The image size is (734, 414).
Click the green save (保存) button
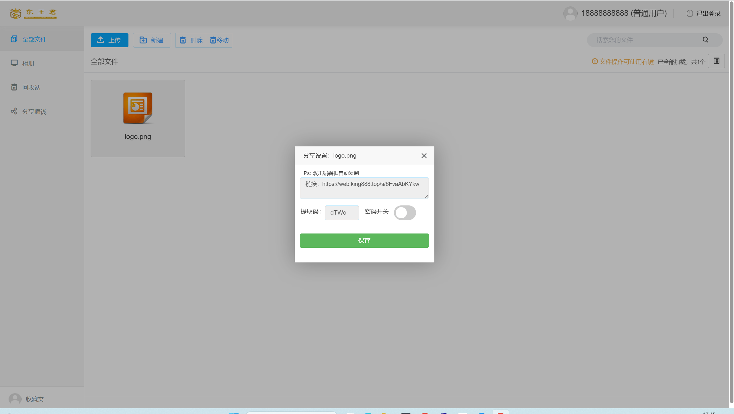click(x=364, y=241)
